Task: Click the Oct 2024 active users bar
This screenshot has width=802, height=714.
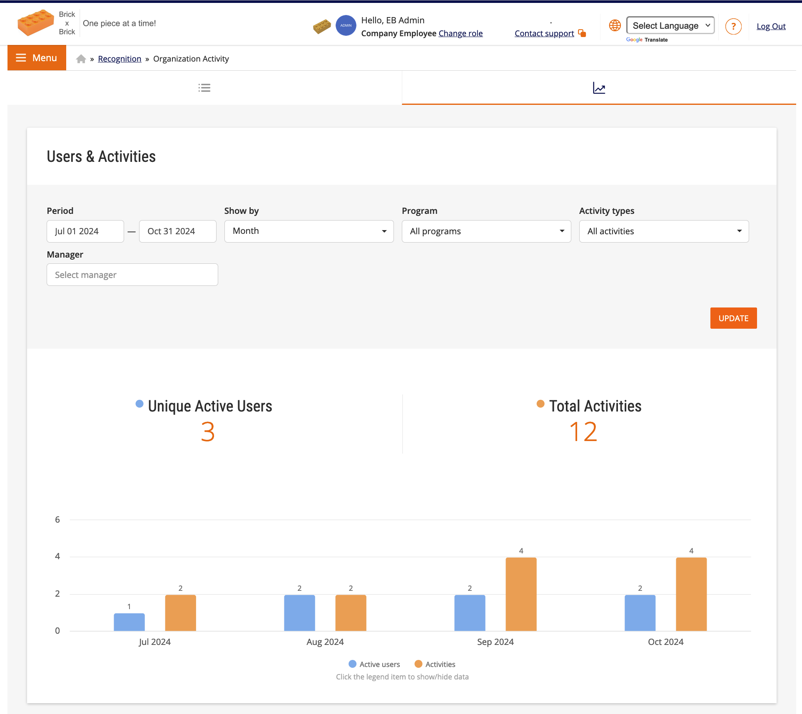Action: 640,613
